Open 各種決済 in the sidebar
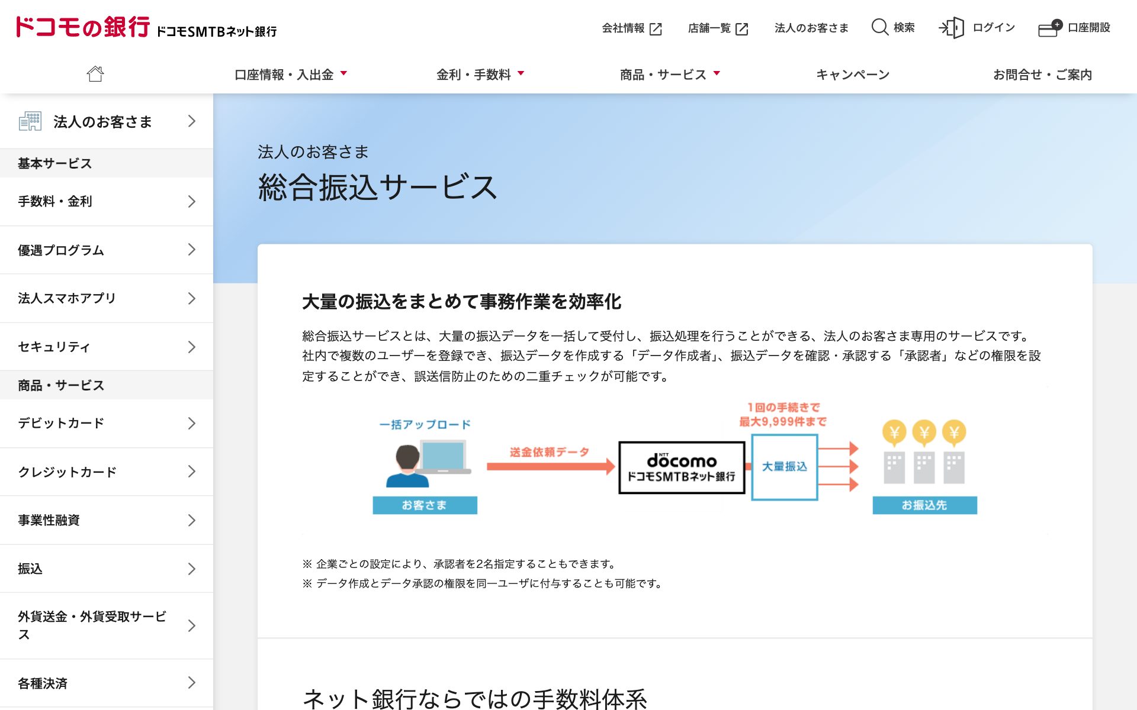The height and width of the screenshot is (710, 1137). pos(107,683)
